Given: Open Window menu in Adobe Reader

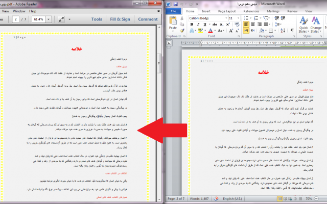Looking at the screenshot, I should coord(19,11).
